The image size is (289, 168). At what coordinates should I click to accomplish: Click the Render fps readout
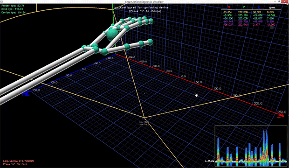(x=13, y=6)
